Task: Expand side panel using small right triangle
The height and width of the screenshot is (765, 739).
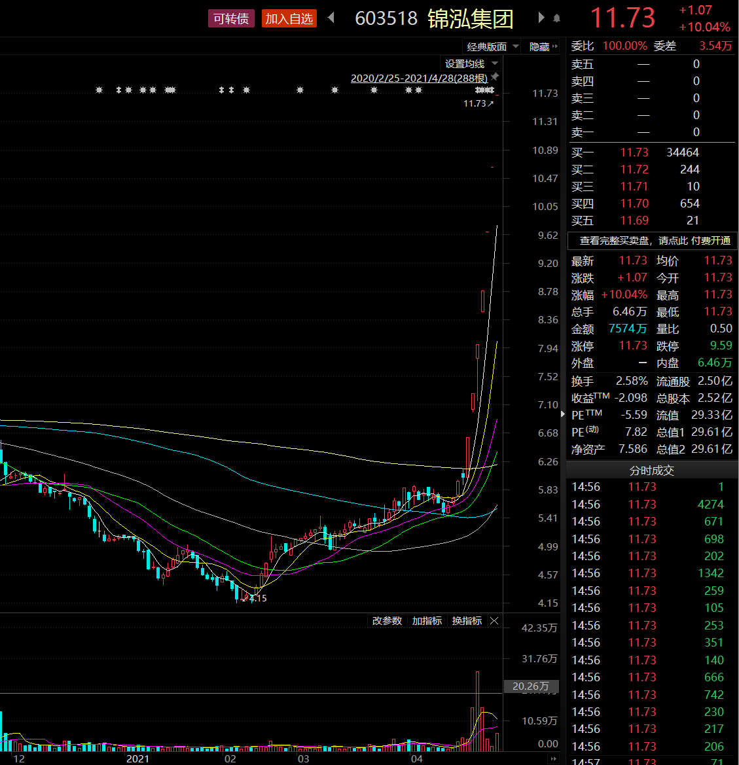Action: [563, 414]
